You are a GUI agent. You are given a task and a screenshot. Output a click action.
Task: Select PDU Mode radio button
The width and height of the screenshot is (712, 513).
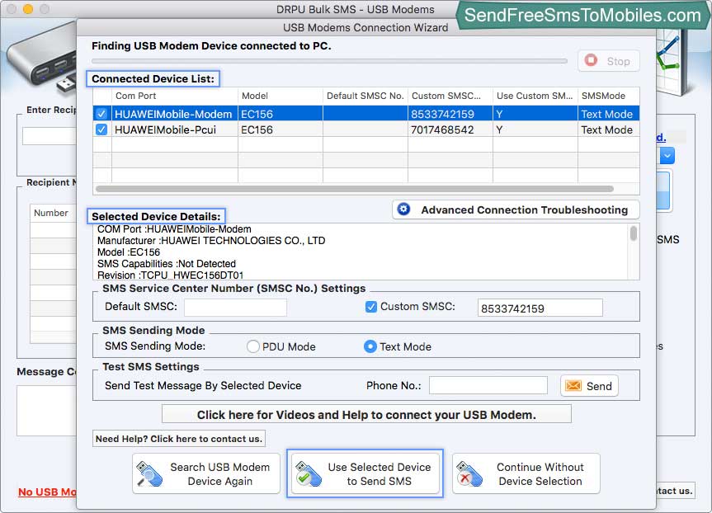(x=253, y=346)
